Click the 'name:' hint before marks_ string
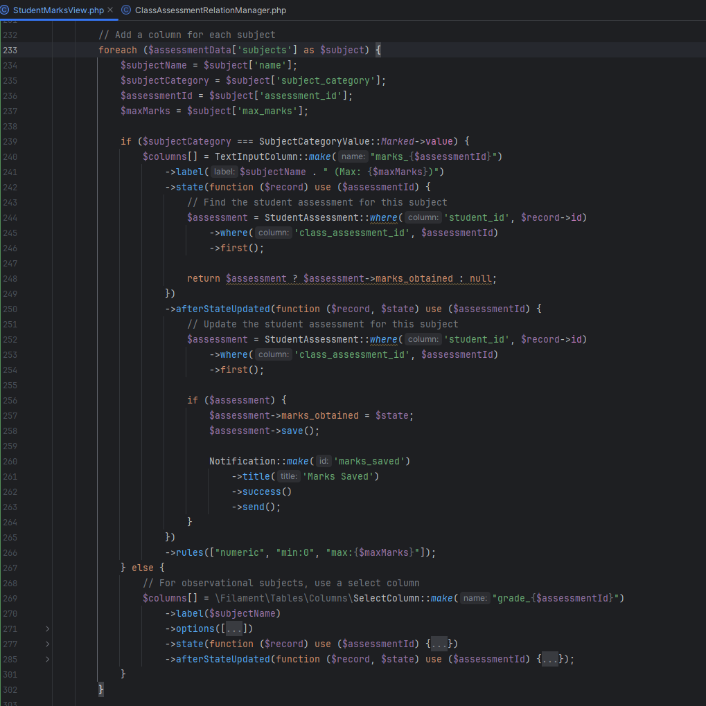Viewport: 706px width, 706px height. [354, 156]
